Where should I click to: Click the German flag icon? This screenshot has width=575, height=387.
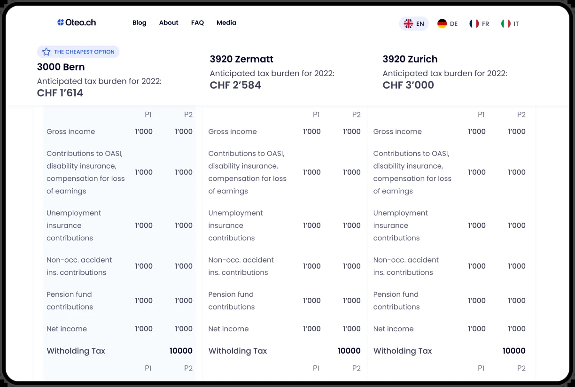coord(442,23)
